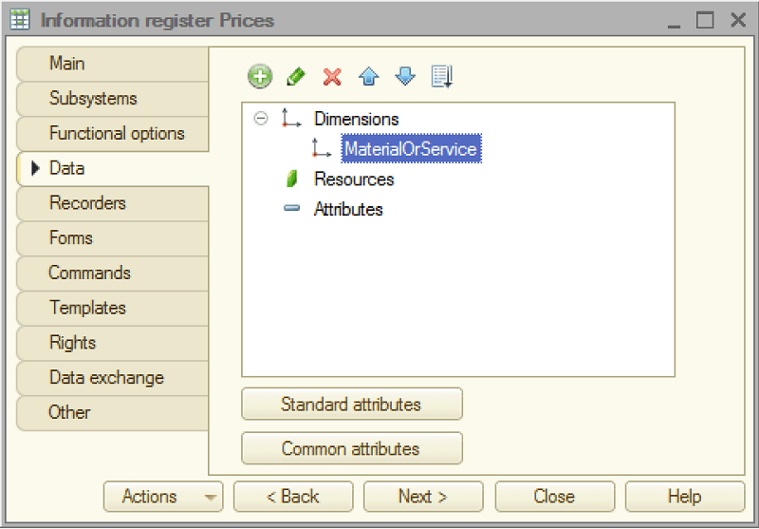This screenshot has height=529, width=759.
Task: Click the Next > button
Action: [423, 497]
